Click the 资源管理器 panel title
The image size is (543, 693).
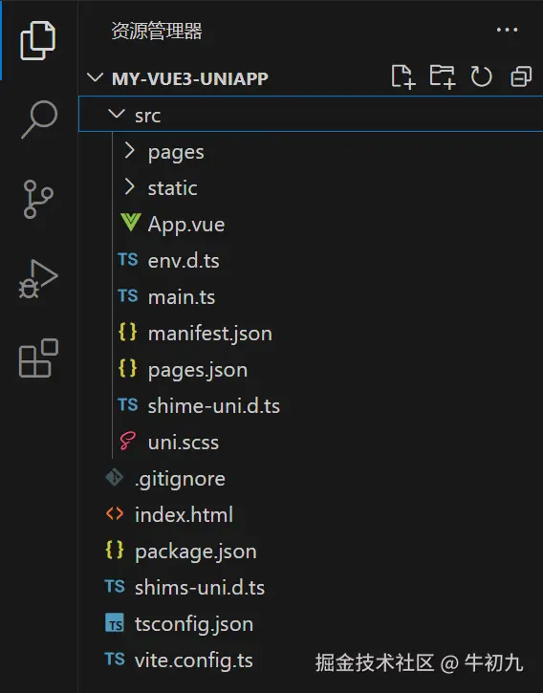point(157,31)
